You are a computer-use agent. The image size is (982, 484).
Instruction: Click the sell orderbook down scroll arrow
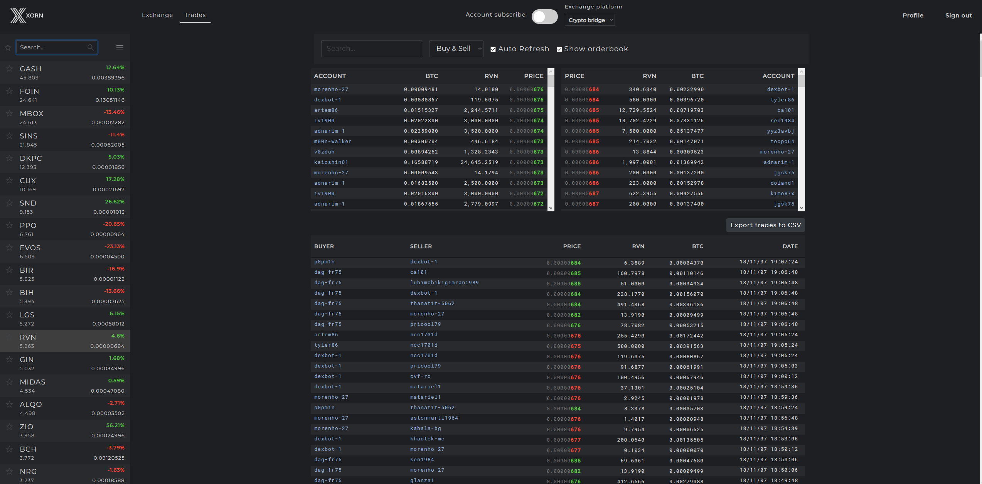coord(802,208)
